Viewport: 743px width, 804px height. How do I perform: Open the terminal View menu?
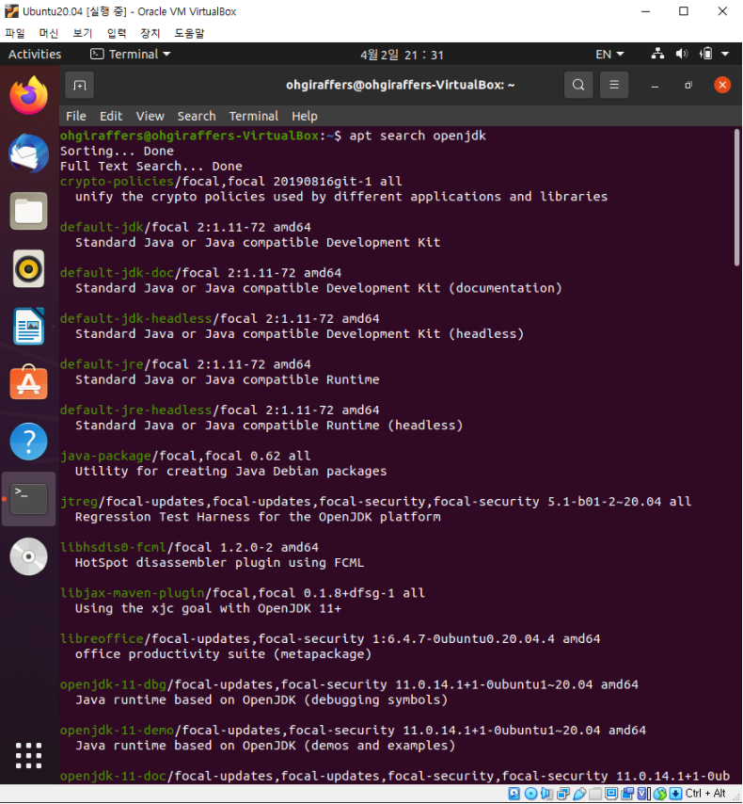pos(150,117)
